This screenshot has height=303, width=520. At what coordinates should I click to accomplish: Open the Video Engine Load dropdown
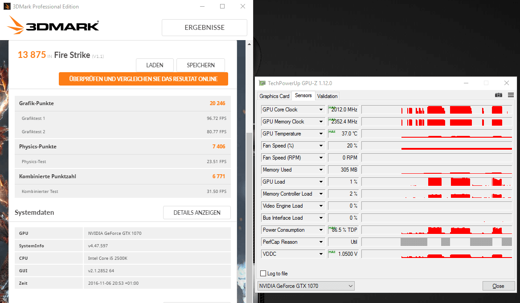click(x=321, y=206)
